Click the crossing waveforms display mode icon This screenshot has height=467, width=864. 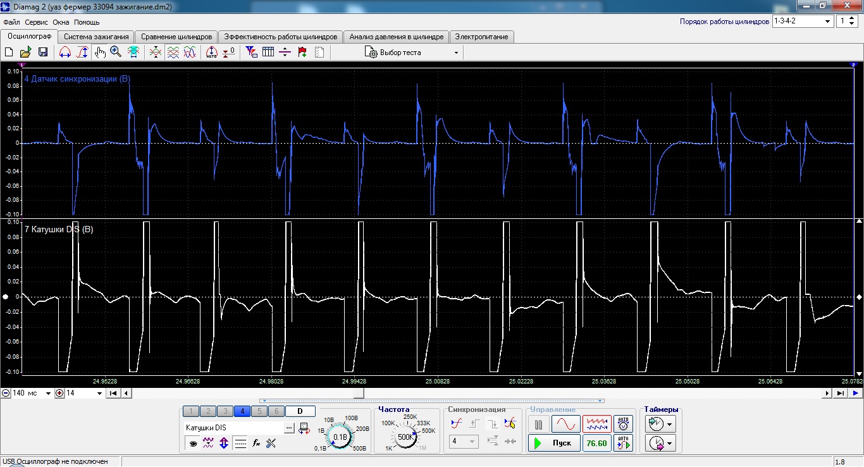(x=156, y=53)
